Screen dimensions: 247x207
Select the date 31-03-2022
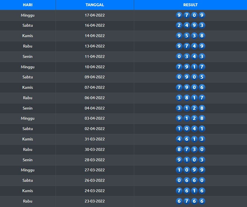[95, 139]
